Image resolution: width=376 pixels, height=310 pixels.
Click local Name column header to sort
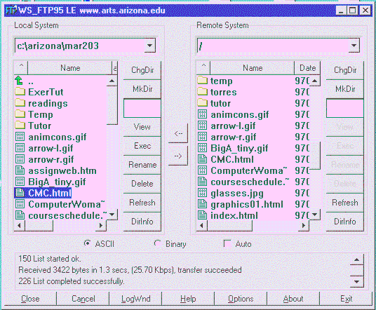pos(69,68)
